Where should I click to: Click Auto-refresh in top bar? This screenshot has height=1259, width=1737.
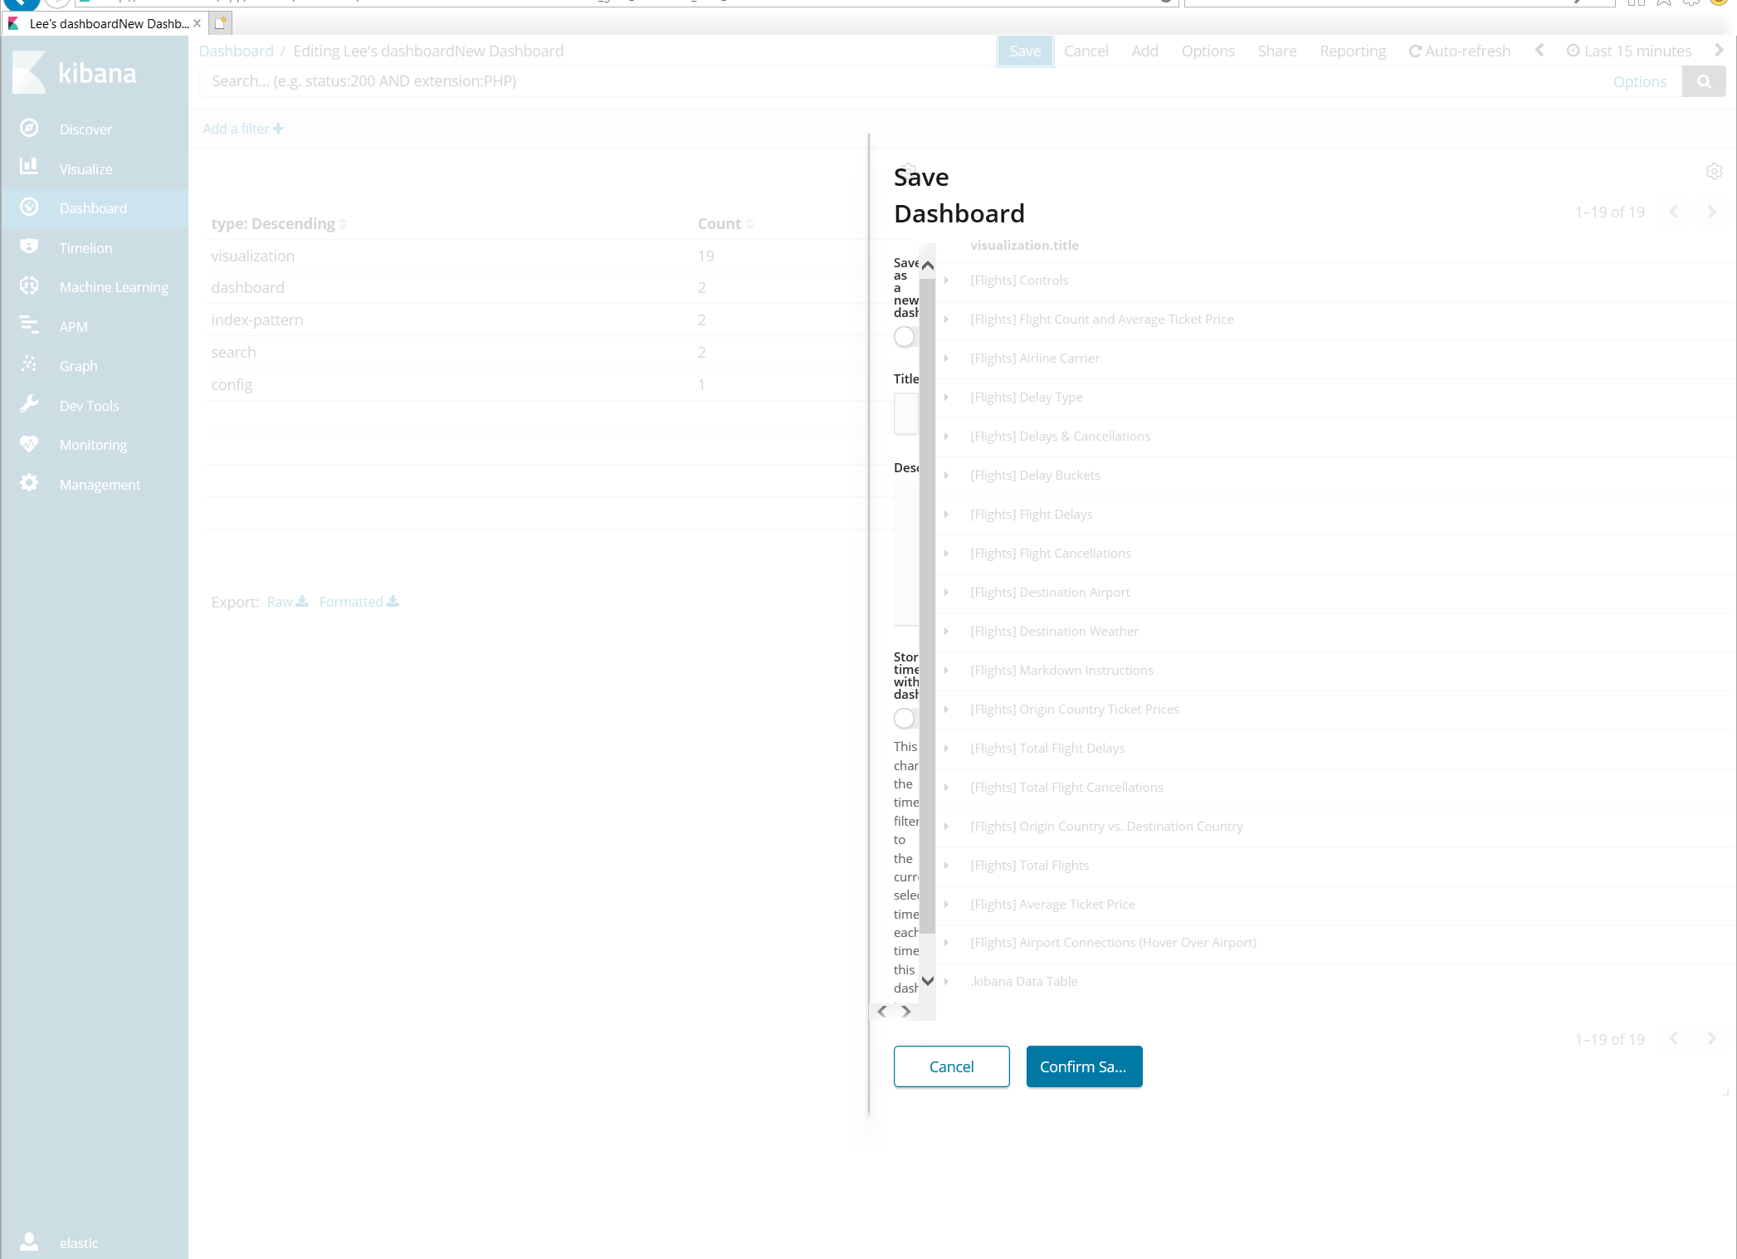point(1460,51)
